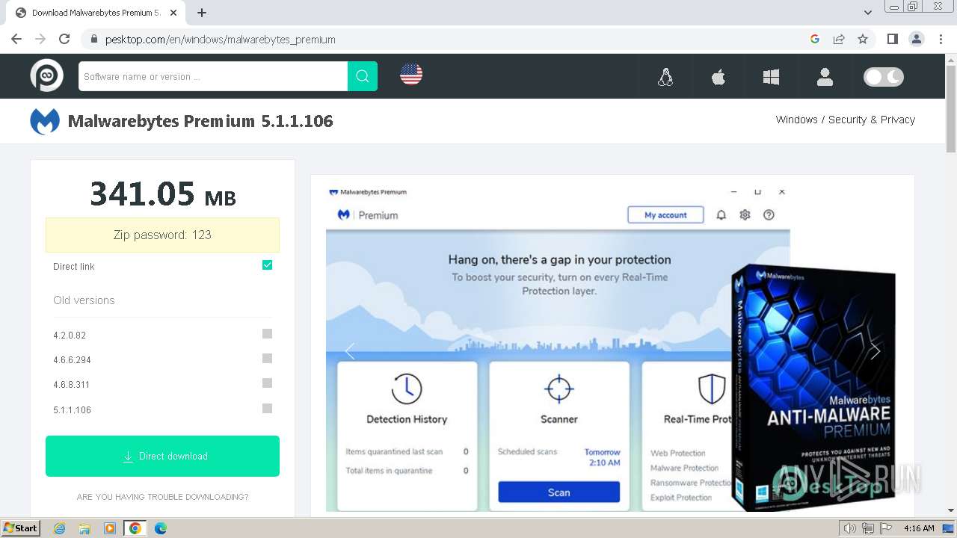
Task: Bookmark this page with the star
Action: (863, 39)
